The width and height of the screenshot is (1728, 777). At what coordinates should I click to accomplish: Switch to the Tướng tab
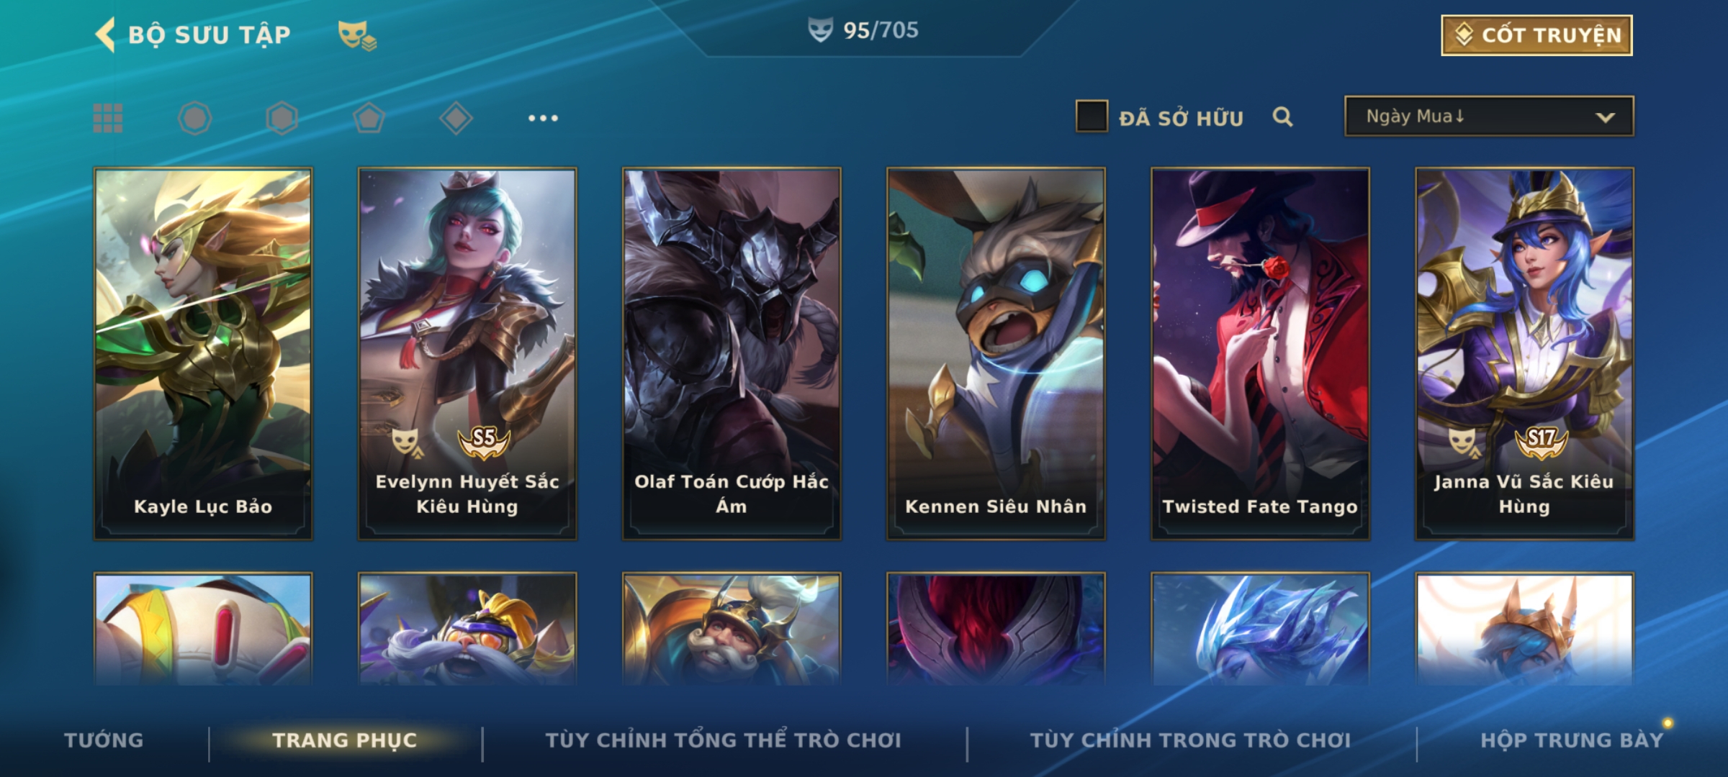[104, 740]
